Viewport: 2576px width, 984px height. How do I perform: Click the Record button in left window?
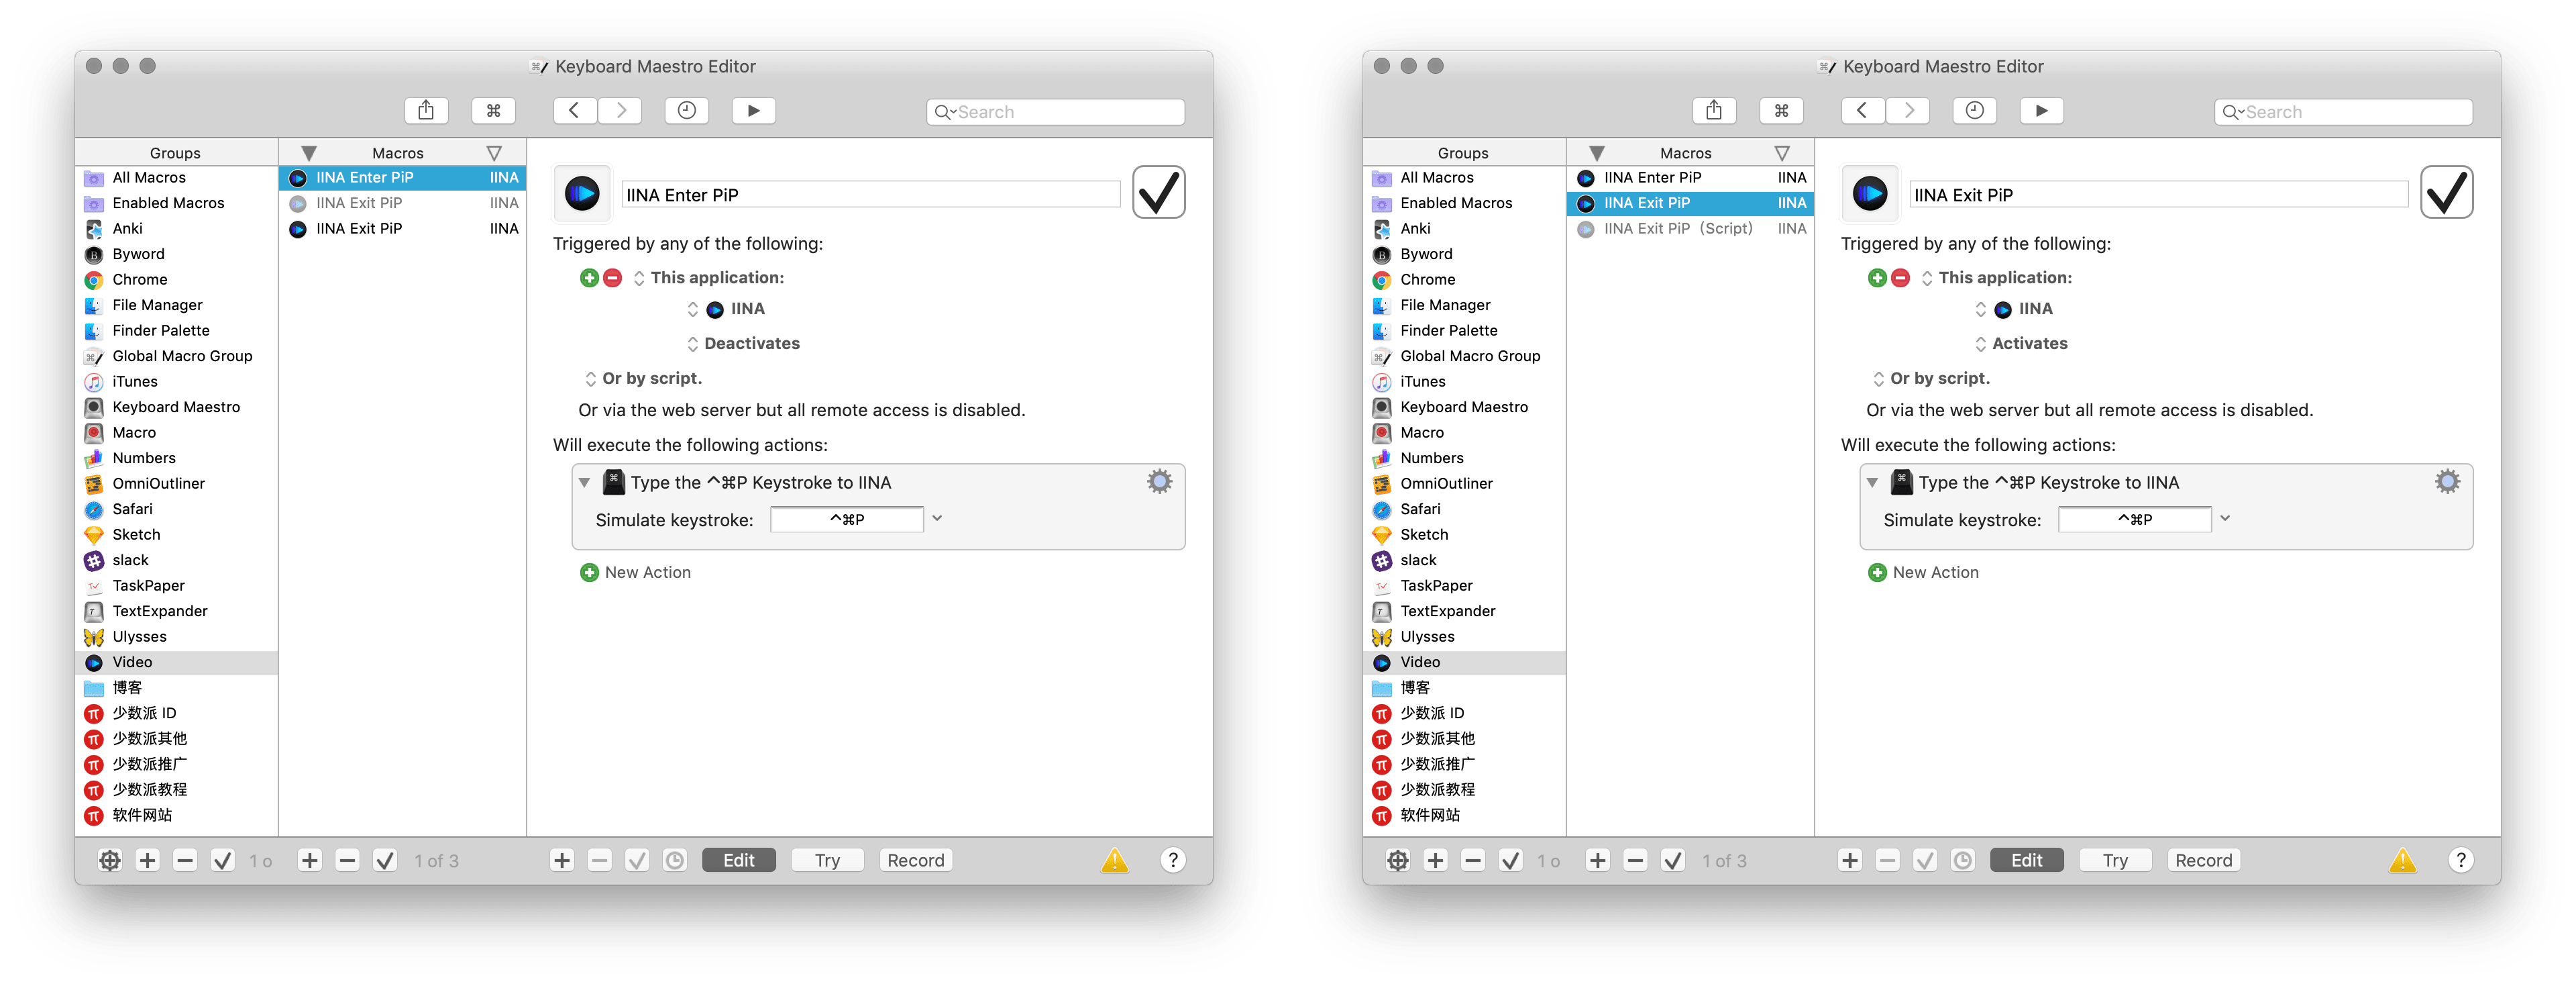pos(915,861)
